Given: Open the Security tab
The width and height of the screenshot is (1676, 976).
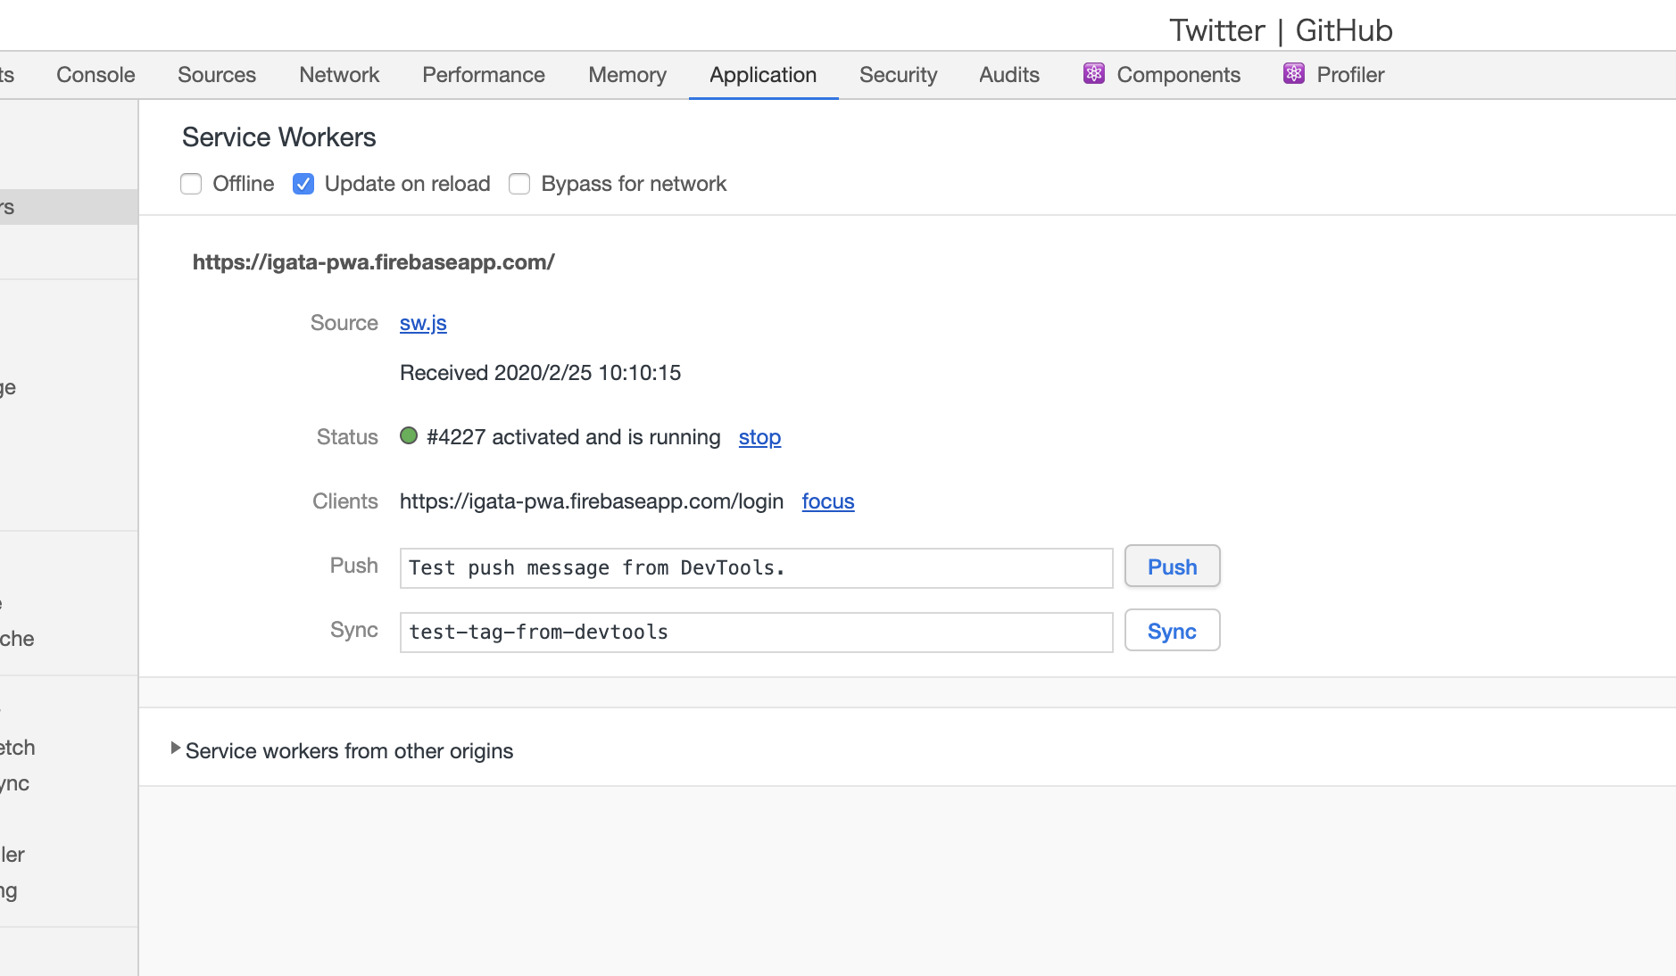Looking at the screenshot, I should [x=898, y=75].
